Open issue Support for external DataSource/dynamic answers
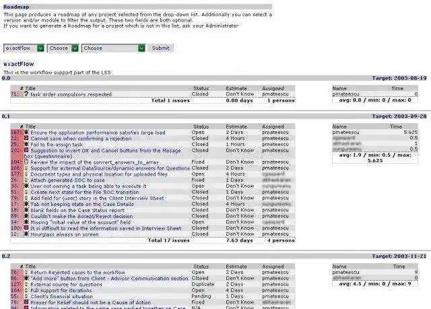431x309 pixels. [110, 168]
